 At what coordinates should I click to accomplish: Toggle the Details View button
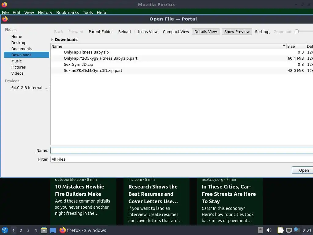(206, 32)
